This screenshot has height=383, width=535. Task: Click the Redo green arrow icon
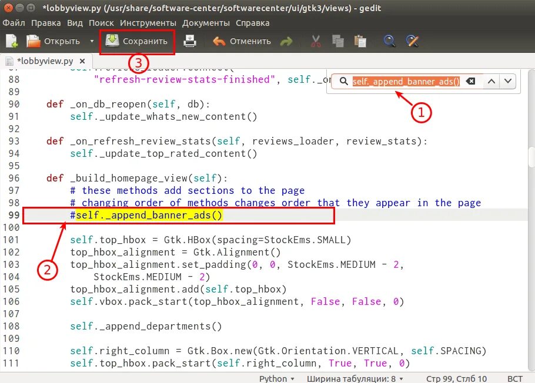(286, 42)
